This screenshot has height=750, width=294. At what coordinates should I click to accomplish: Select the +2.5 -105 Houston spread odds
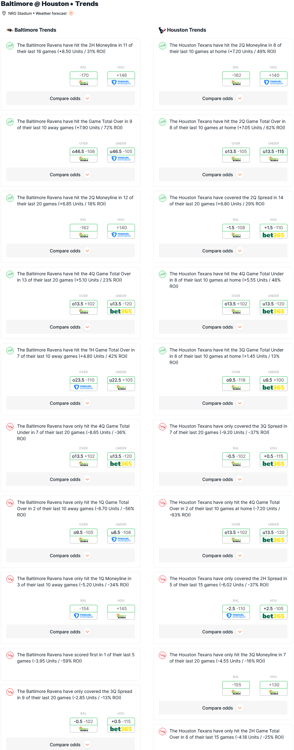274,609
